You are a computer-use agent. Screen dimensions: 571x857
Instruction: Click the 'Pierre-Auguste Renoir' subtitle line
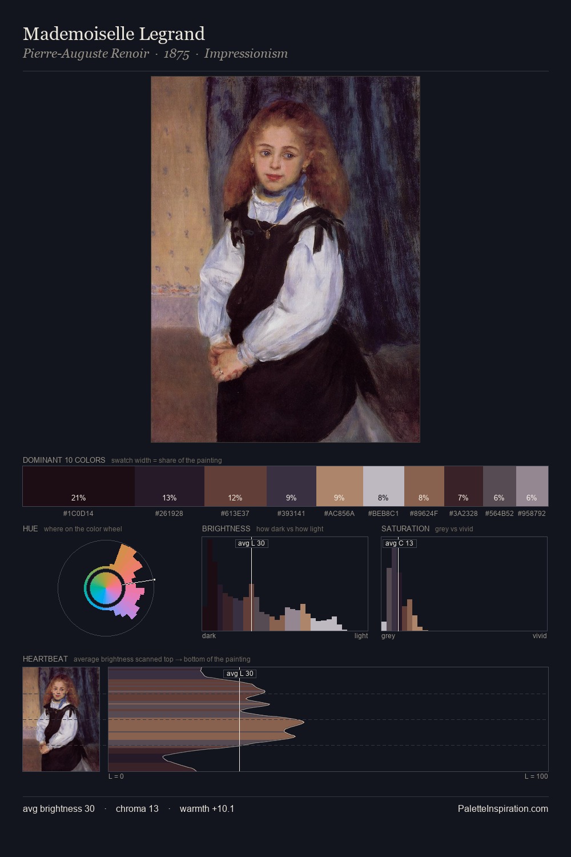[155, 54]
